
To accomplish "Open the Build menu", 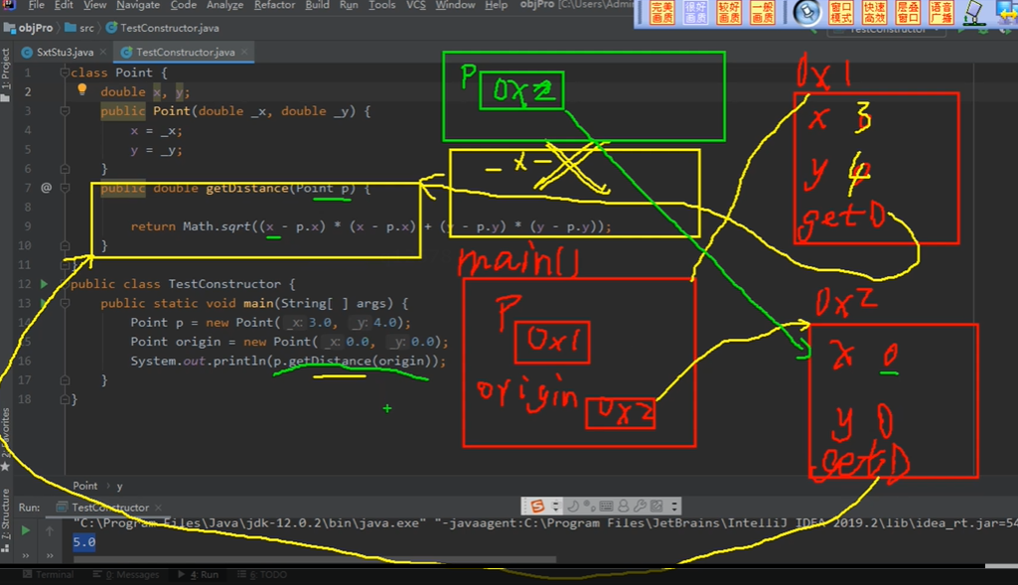I will pos(317,5).
